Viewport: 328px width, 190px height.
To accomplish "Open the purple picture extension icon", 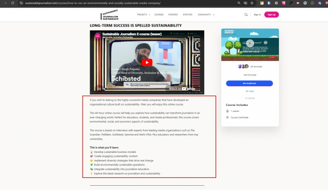I will click(319, 3).
